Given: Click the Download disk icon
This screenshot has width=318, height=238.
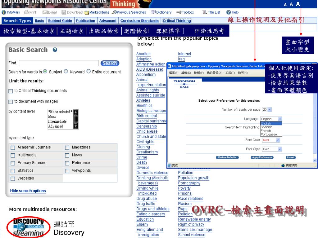Looking at the screenshot, I should (x=64, y=12).
